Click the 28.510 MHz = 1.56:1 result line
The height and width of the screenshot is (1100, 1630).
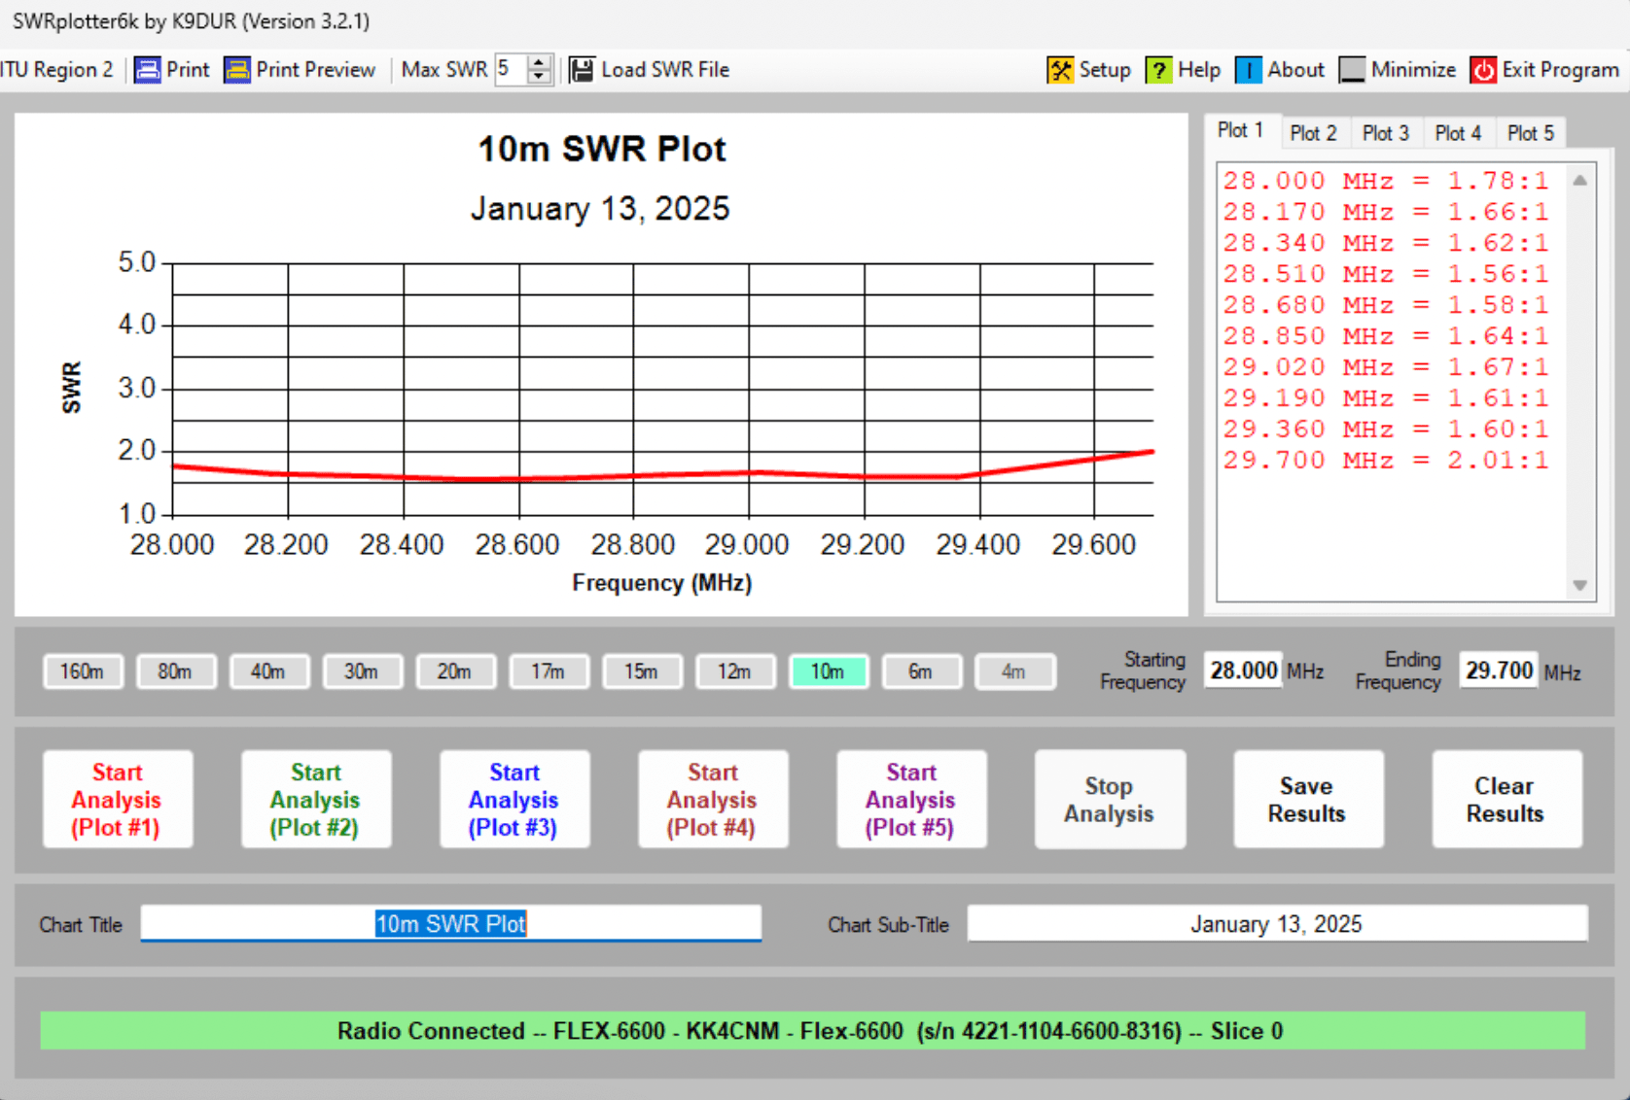(1386, 274)
